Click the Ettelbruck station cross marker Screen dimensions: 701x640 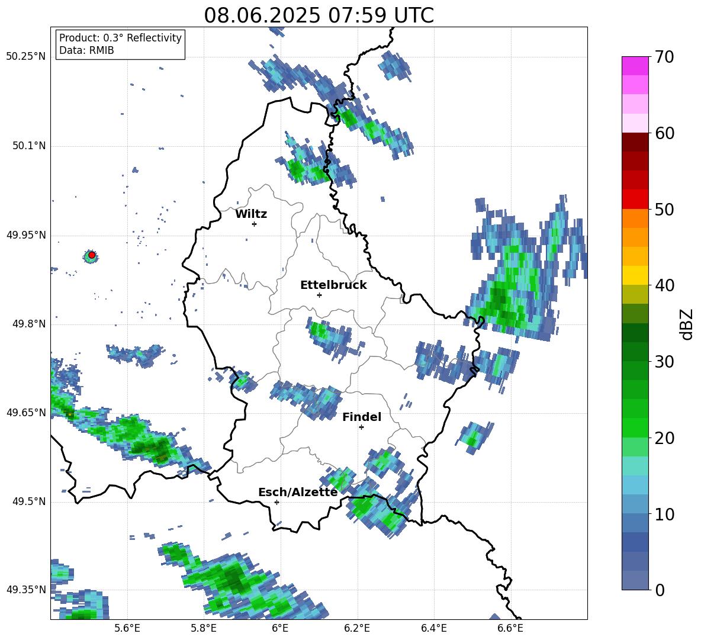[319, 295]
